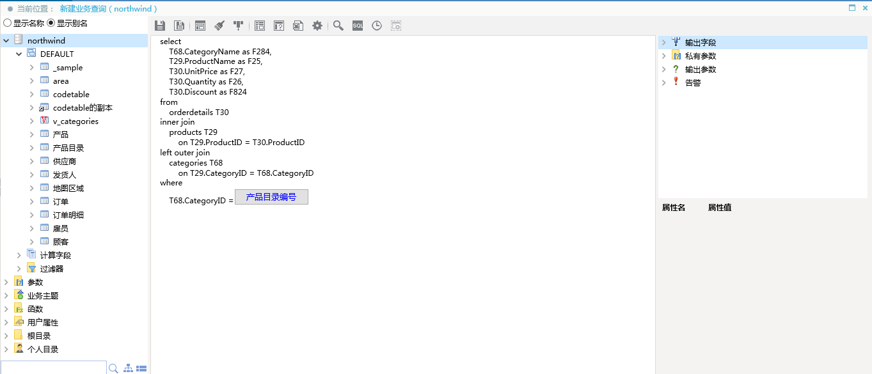The width and height of the screenshot is (872, 374).
Task: Expand the 用户属性 node
Action: click(x=6, y=322)
